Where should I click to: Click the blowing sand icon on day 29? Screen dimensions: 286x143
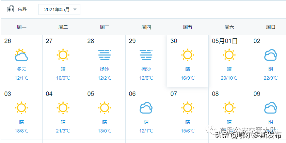pos(146,55)
